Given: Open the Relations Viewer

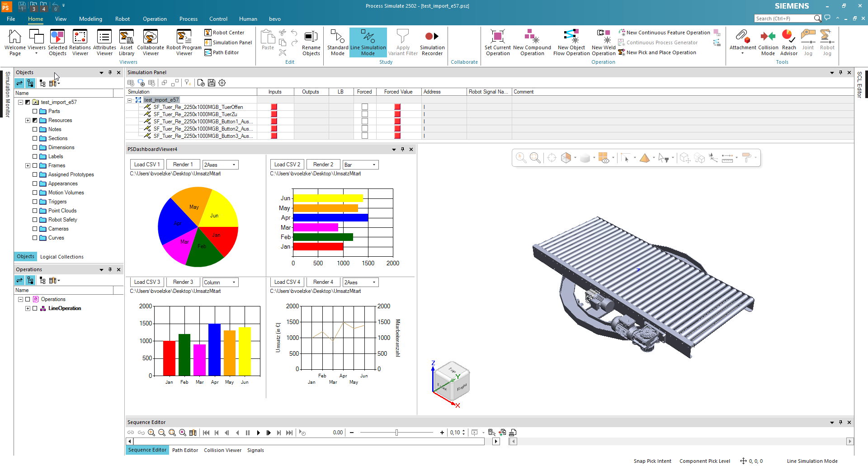Looking at the screenshot, I should (x=80, y=42).
